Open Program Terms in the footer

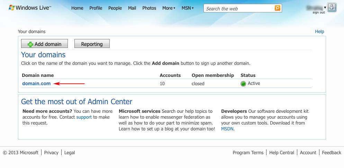(x=248, y=153)
